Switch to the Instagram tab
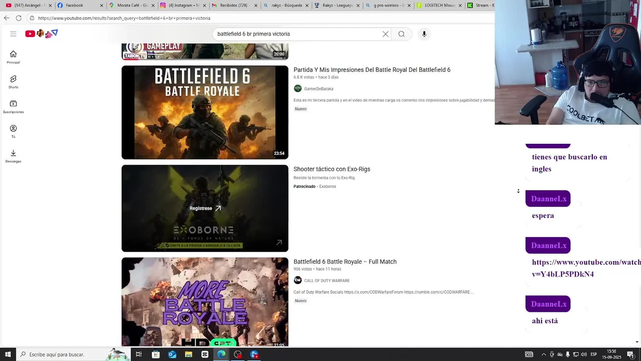Image resolution: width=641 pixels, height=361 pixels. click(183, 5)
